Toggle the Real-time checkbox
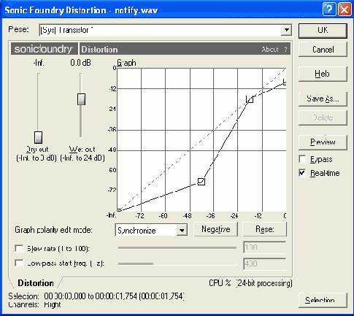Viewport: 354px width, 316px height. coord(302,173)
